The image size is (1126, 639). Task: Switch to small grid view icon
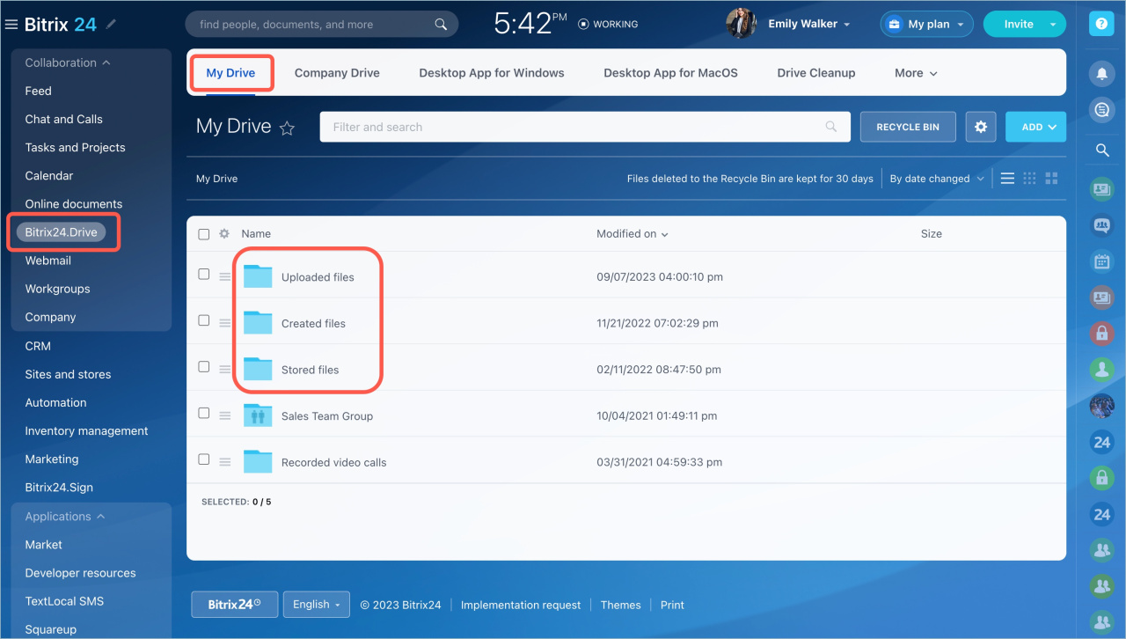[1029, 179]
